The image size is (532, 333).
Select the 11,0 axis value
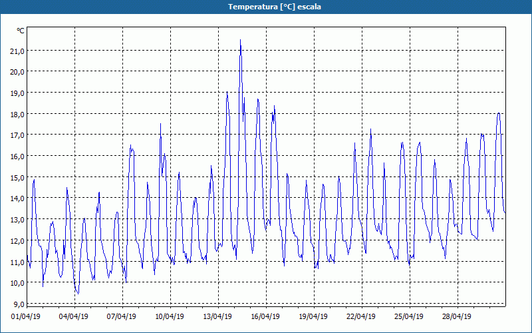(x=17, y=262)
